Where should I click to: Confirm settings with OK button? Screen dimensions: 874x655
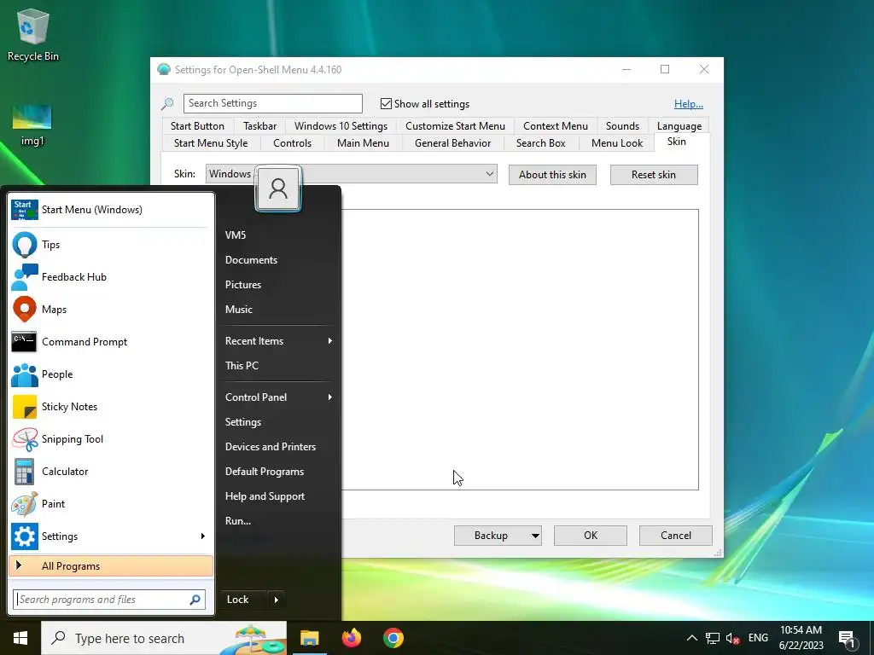(x=591, y=536)
